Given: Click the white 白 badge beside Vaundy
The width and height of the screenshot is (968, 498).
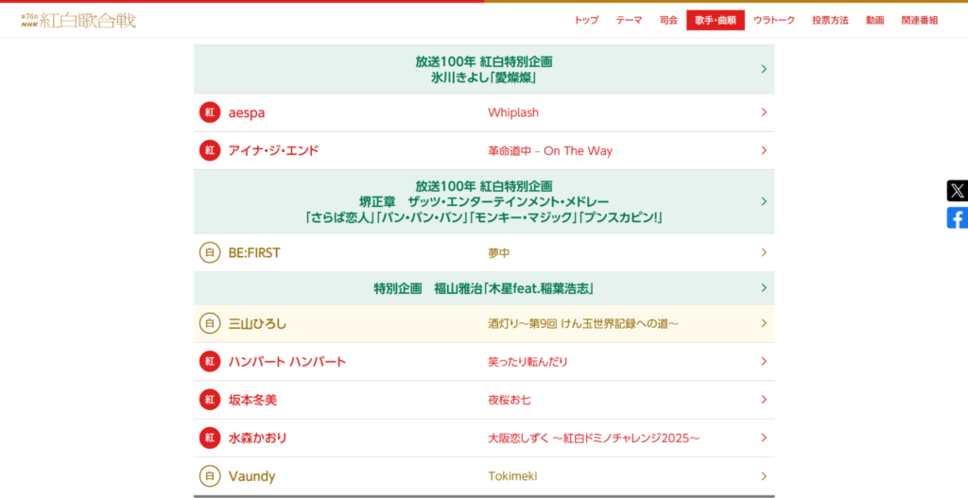Looking at the screenshot, I should (x=209, y=476).
